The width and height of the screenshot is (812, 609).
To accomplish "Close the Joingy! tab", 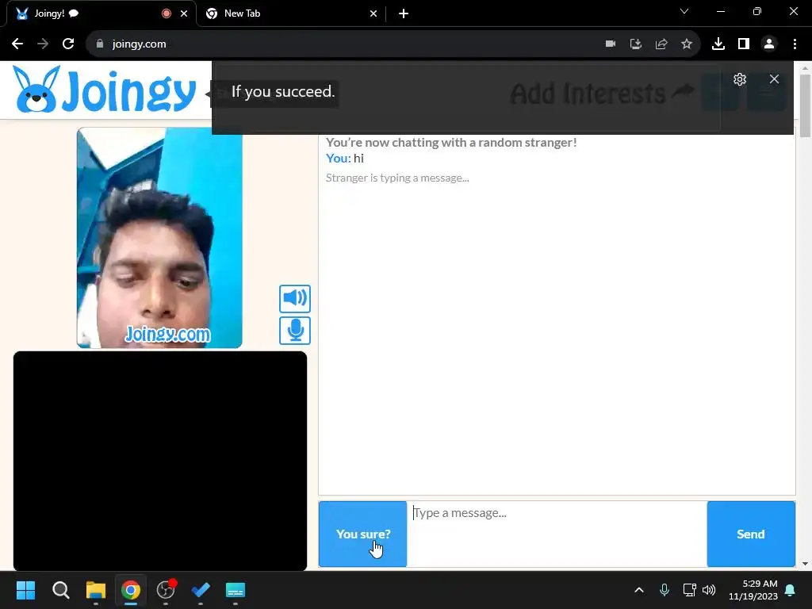I will coord(184,13).
